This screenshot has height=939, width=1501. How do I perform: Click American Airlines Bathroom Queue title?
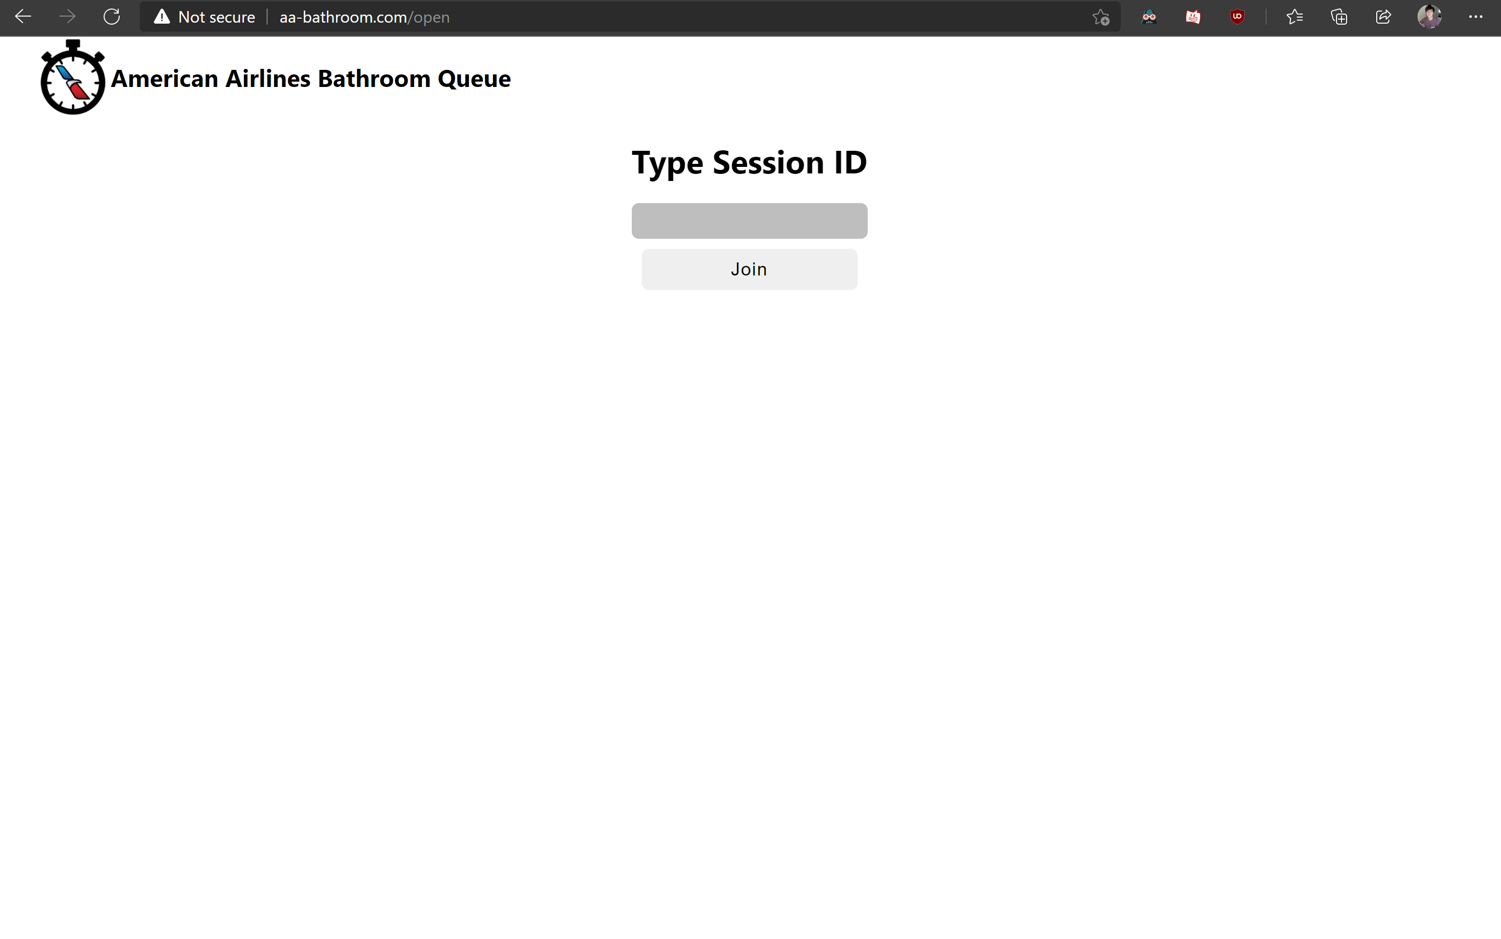311,79
